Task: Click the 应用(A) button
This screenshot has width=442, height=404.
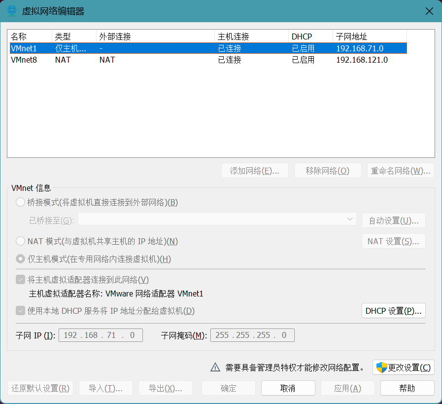Action: point(347,388)
